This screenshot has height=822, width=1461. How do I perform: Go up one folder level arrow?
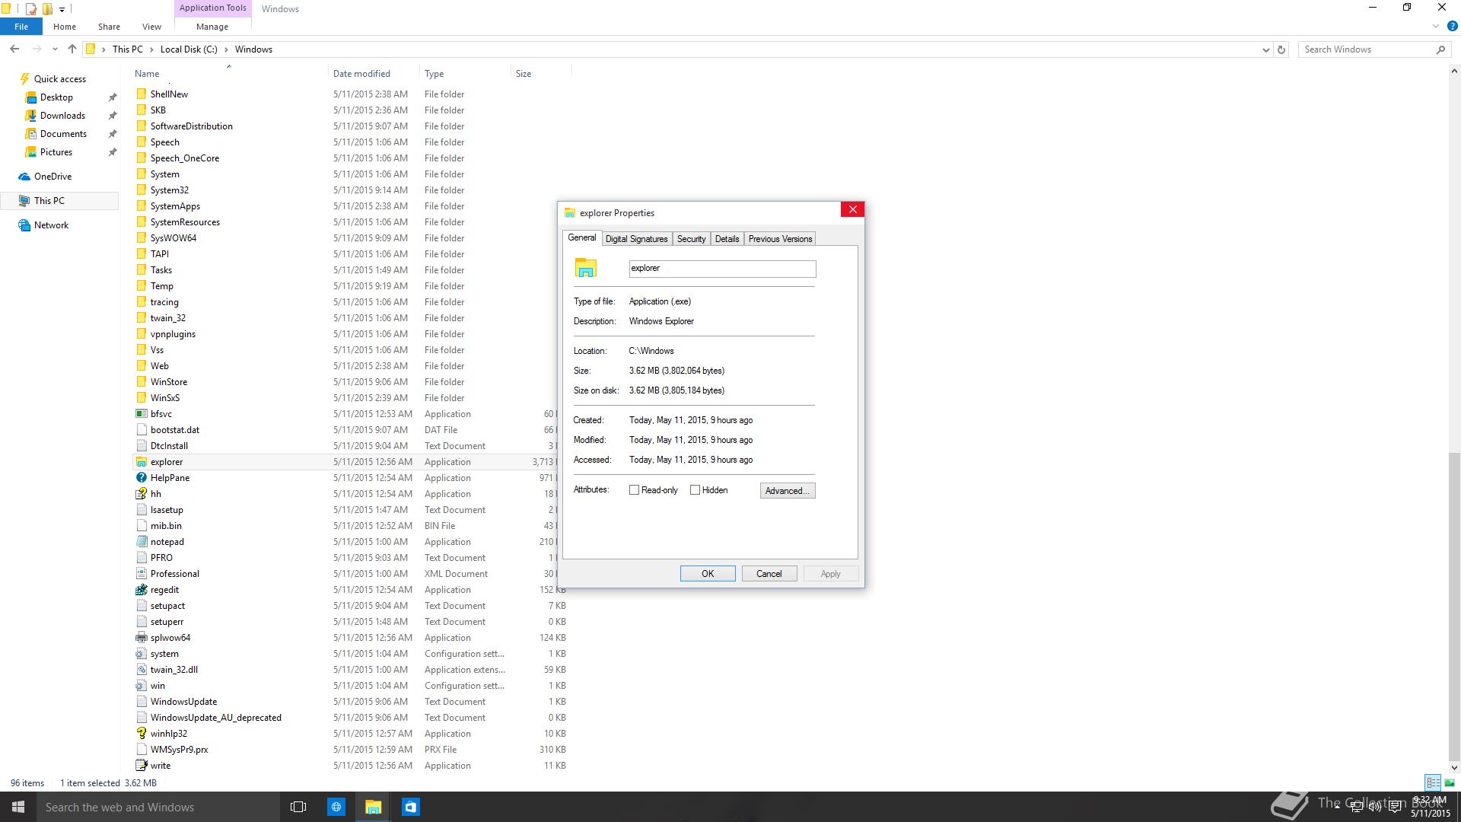click(x=72, y=49)
